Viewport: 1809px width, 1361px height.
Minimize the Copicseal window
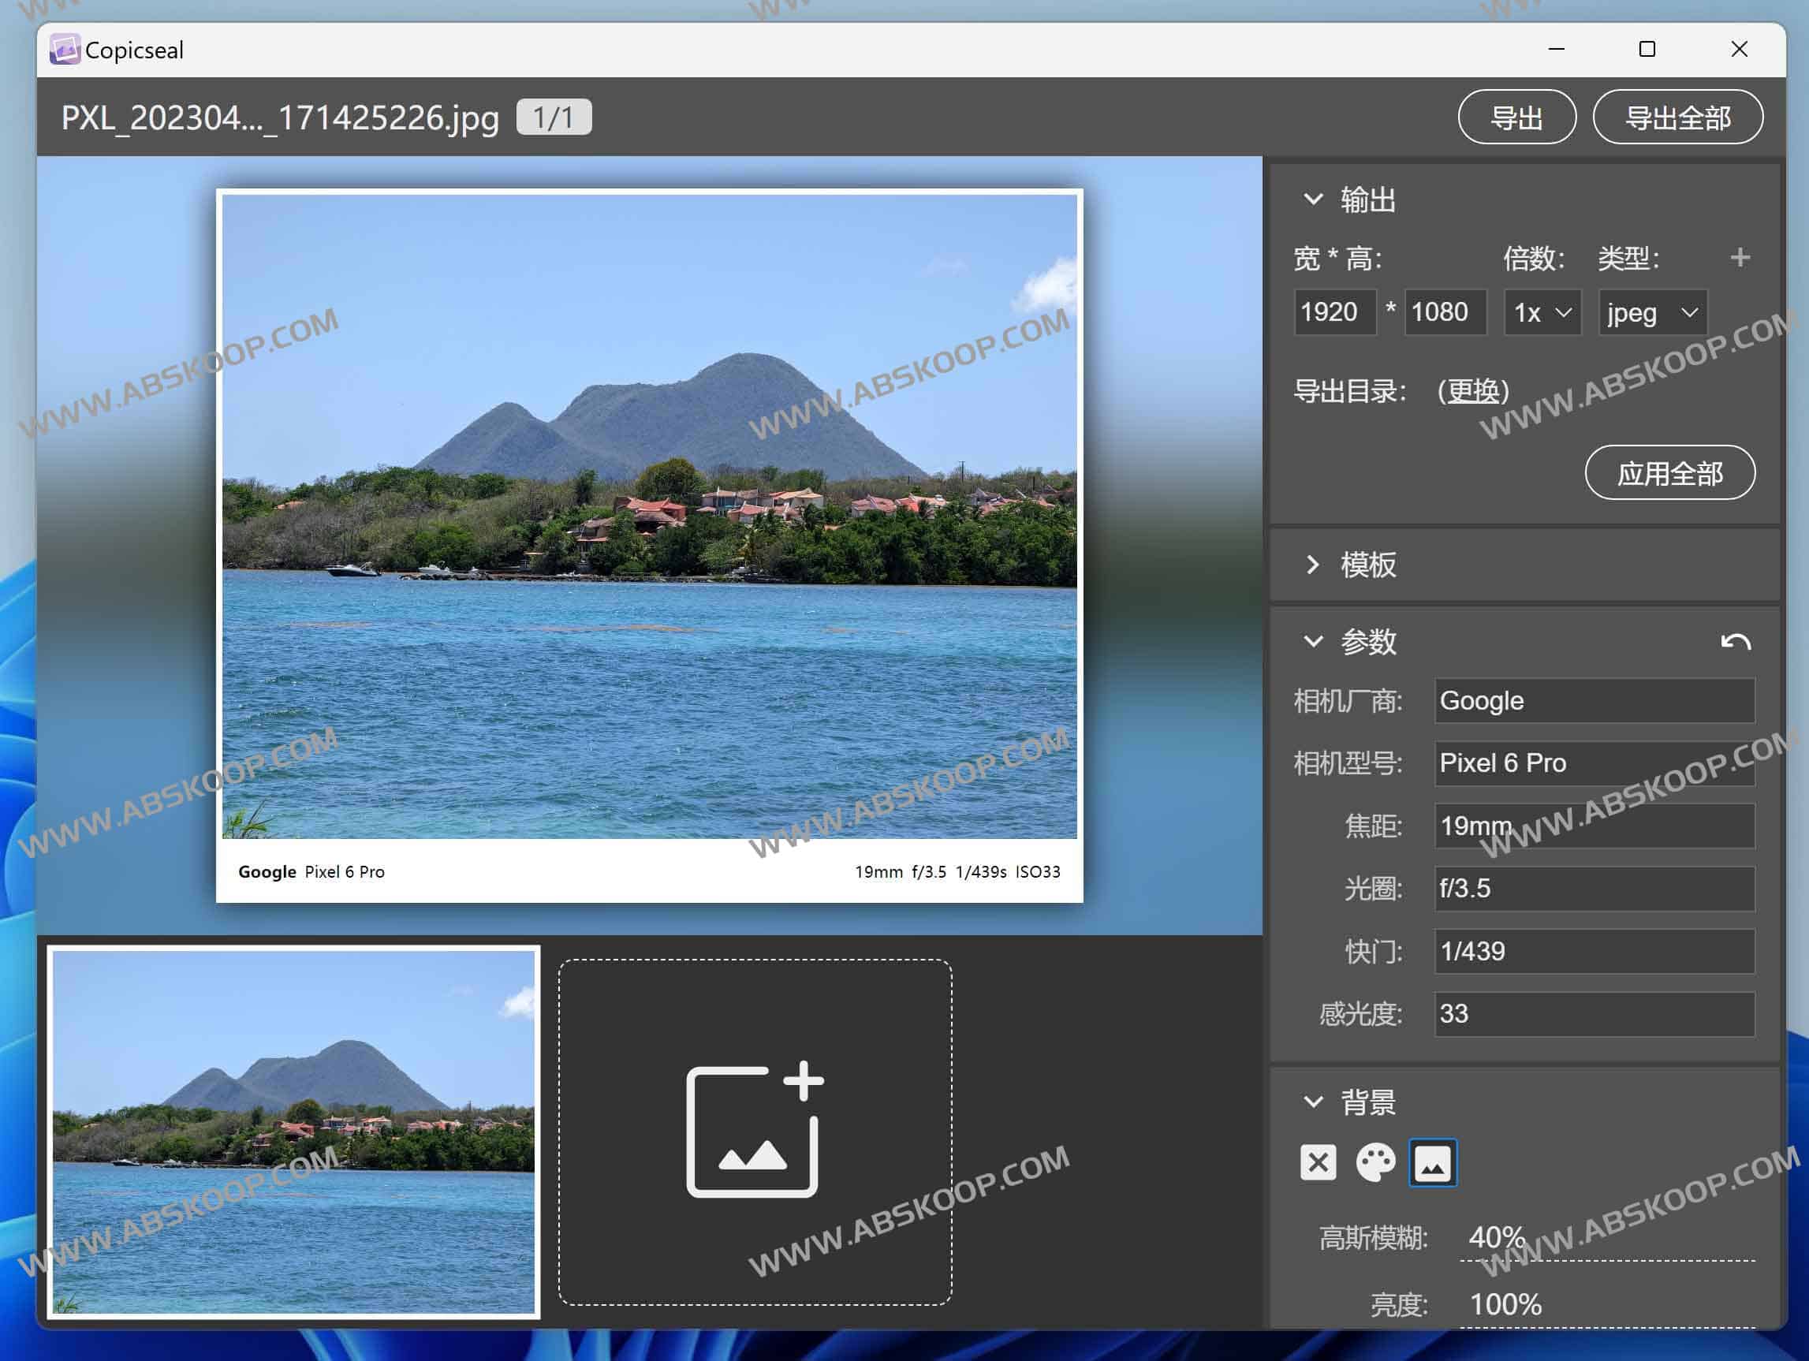click(x=1557, y=50)
